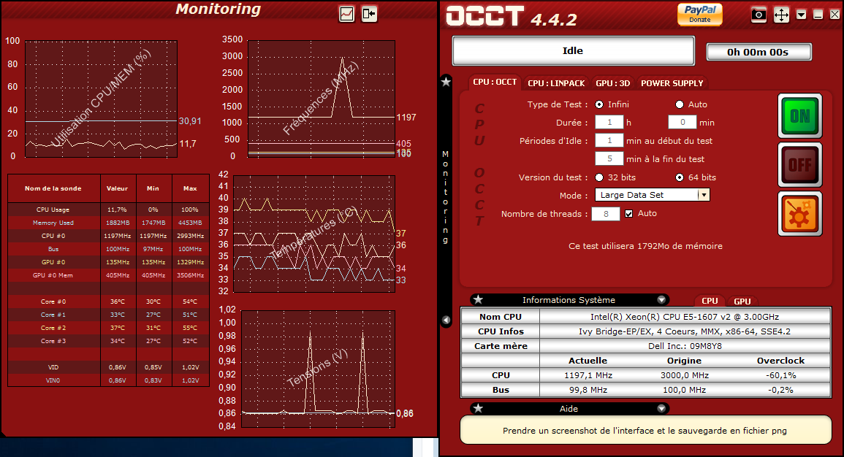Image resolution: width=844 pixels, height=457 pixels.
Task: Take a screenshot with the camera icon
Action: pyautogui.click(x=759, y=15)
